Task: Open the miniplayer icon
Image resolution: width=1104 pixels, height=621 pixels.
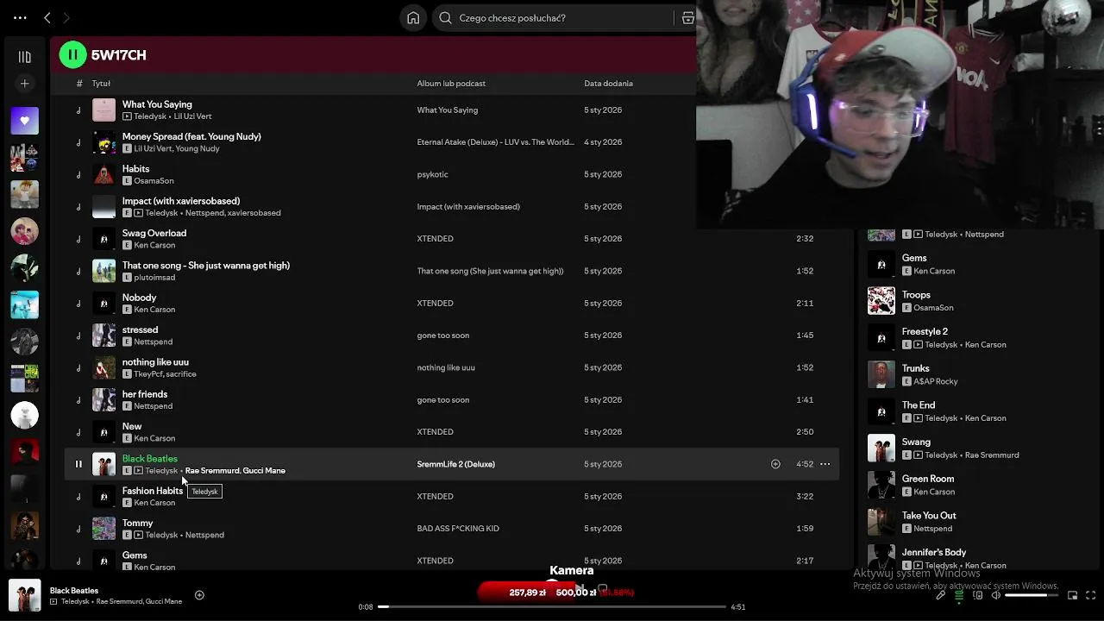Action: click(1072, 595)
